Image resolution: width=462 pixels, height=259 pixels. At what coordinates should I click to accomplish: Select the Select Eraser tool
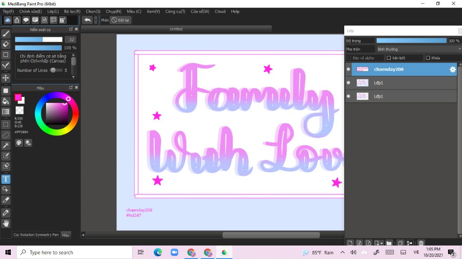point(5,166)
